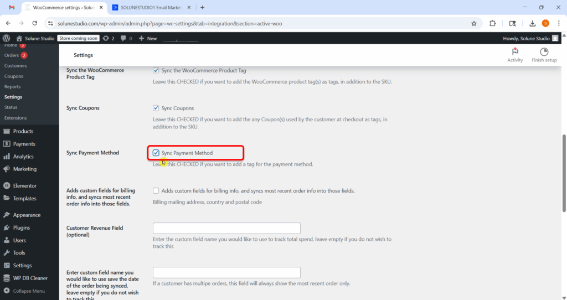This screenshot has height=300, width=567.
Task: Reload the page with refresh icon
Action: coord(35,23)
